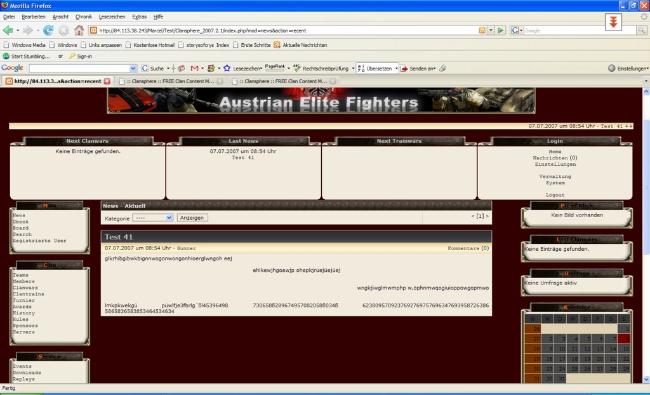
Task: Open the Bearbeiten menu
Action: pos(34,17)
